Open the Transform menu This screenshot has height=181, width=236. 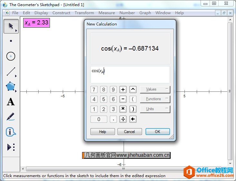tap(84, 13)
